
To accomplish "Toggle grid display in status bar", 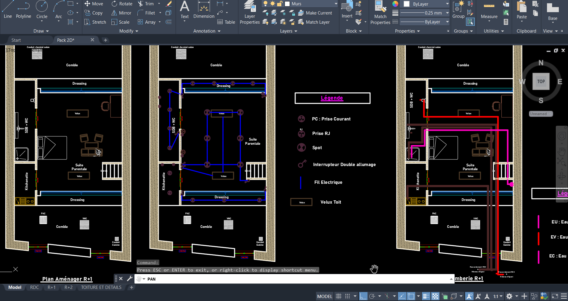I will 339,296.
